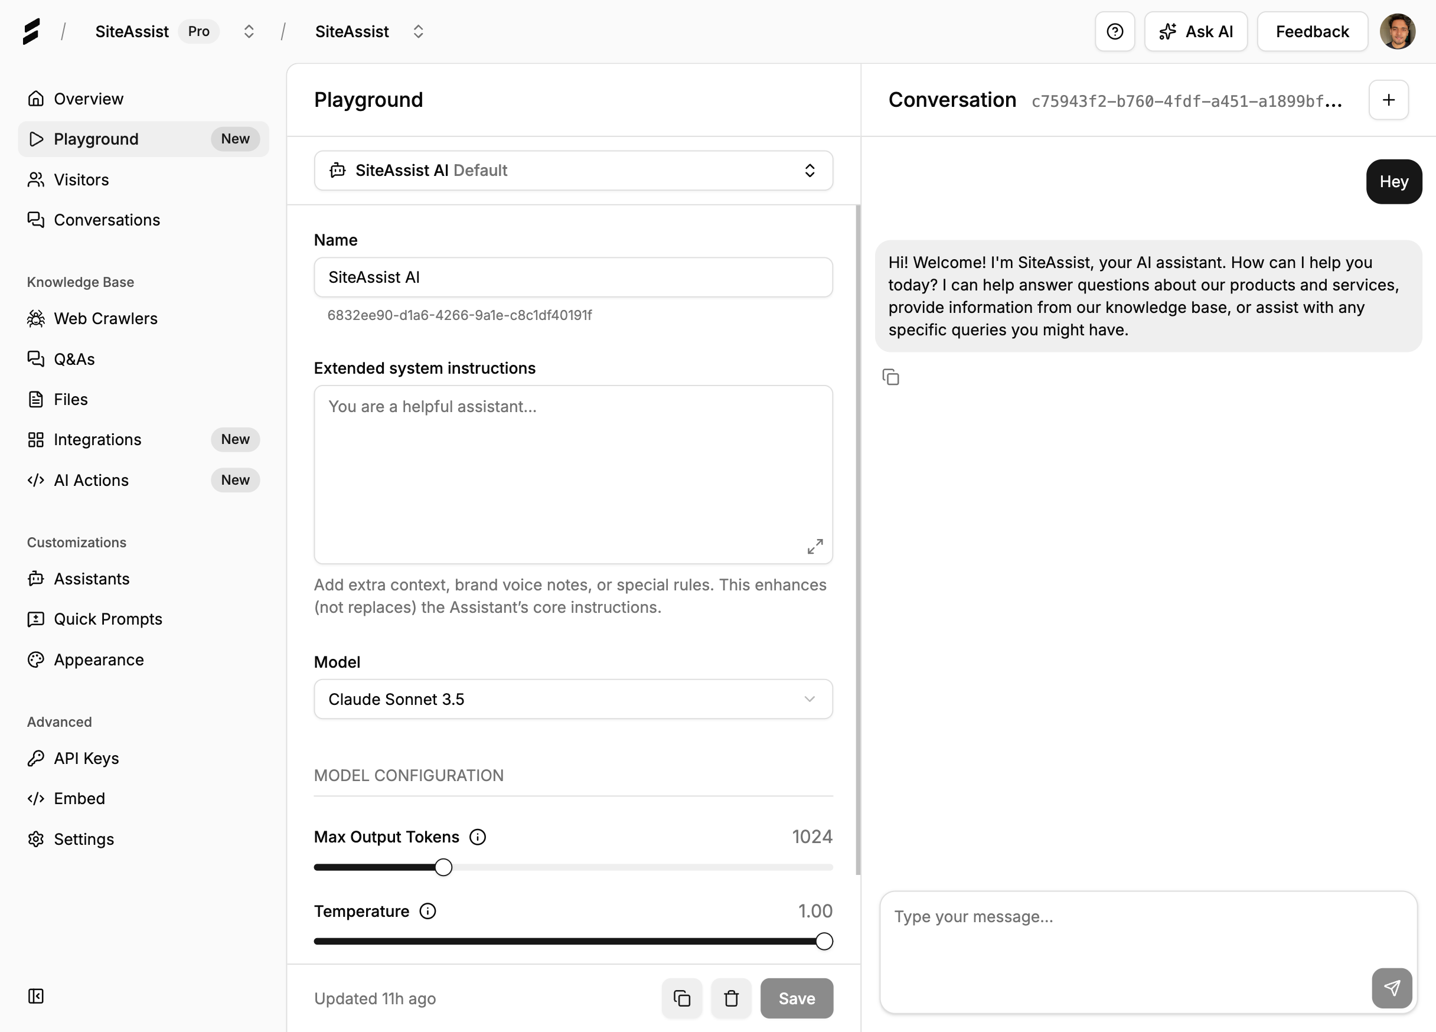This screenshot has width=1436, height=1032.
Task: Collapse the sidebar with the panel icon
Action: pos(36,996)
